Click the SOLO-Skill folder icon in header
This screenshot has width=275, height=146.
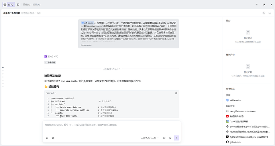pyautogui.click(x=22, y=13)
